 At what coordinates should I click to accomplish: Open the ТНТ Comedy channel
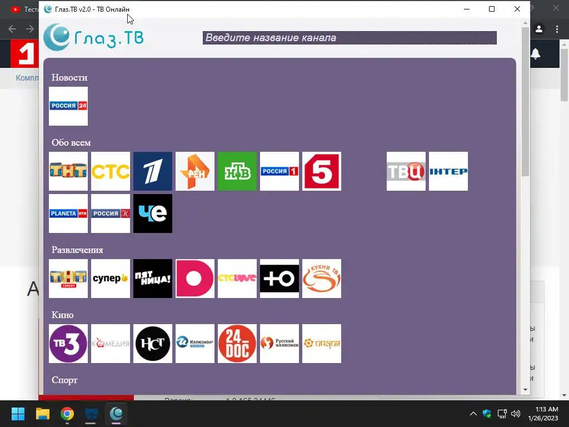pyautogui.click(x=68, y=279)
